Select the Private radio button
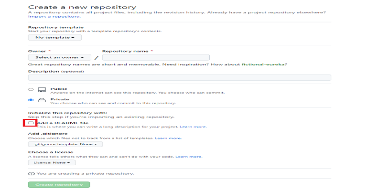Image resolution: width=367 pixels, height=192 pixels. (x=31, y=100)
